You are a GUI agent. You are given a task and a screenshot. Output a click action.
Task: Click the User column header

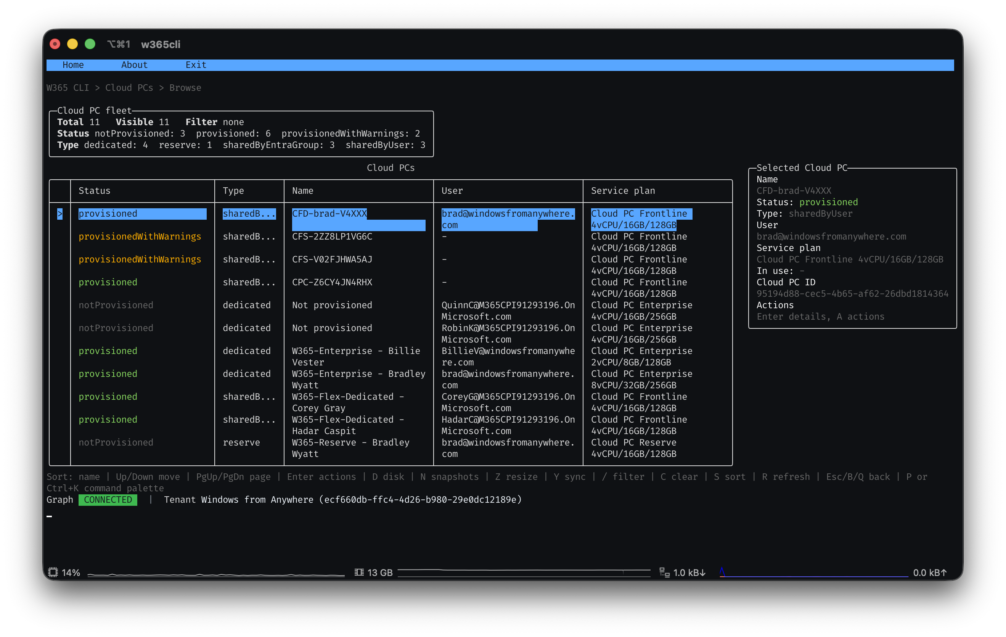pyautogui.click(x=452, y=191)
